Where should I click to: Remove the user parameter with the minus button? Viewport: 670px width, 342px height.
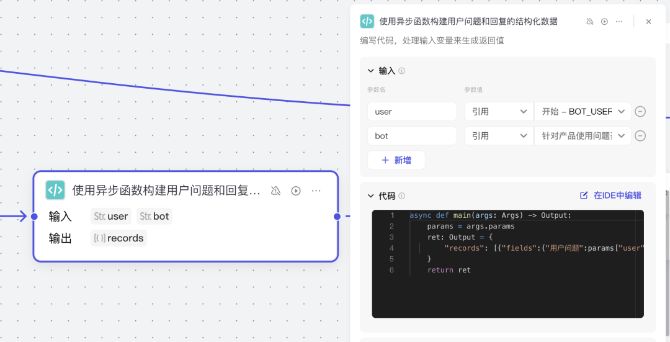click(x=641, y=112)
